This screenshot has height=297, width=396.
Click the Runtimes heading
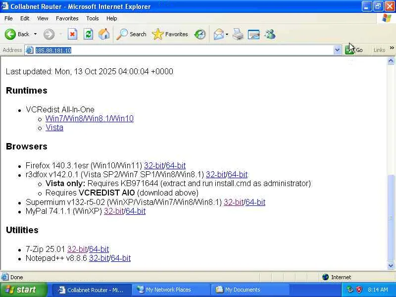(x=27, y=91)
